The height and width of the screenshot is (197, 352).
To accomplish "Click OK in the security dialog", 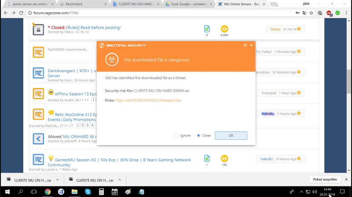I will pos(231,135).
